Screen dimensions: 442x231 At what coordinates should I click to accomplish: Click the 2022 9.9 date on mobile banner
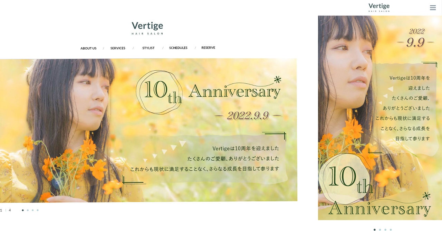pyautogui.click(x=415, y=38)
